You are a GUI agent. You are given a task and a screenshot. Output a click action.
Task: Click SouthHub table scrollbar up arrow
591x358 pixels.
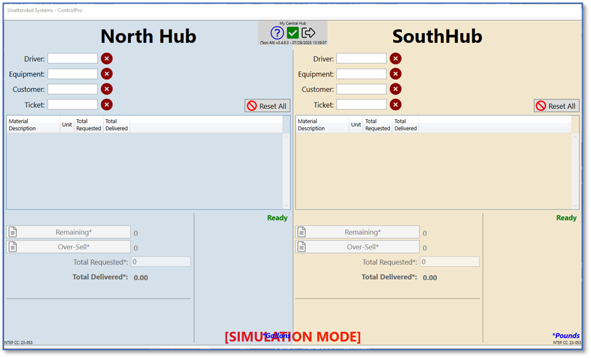coord(575,137)
